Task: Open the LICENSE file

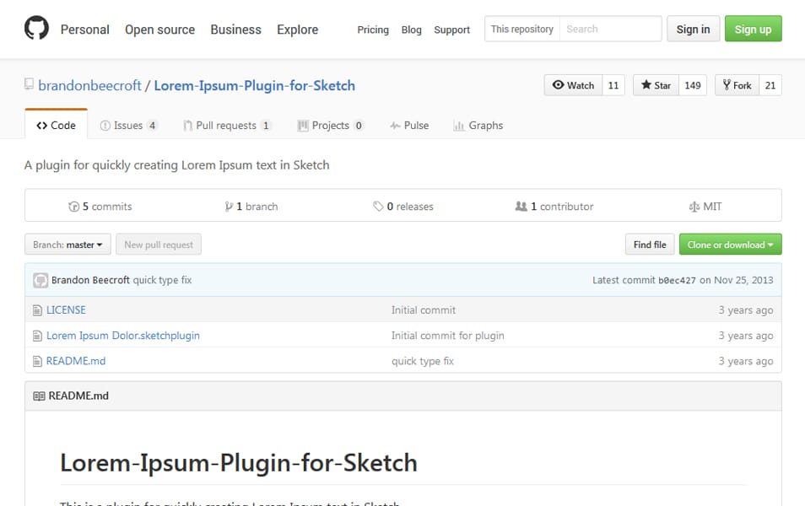Action: (x=66, y=310)
